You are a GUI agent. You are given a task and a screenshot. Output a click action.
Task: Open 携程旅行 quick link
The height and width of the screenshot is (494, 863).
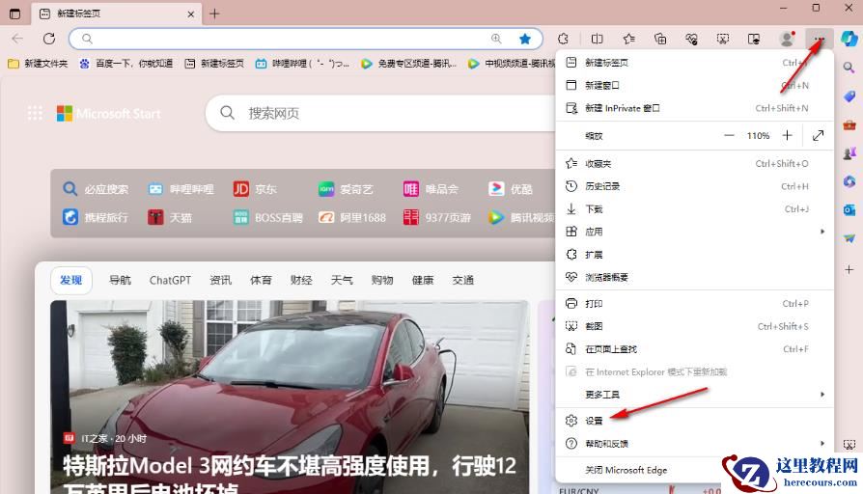pyautogui.click(x=96, y=217)
